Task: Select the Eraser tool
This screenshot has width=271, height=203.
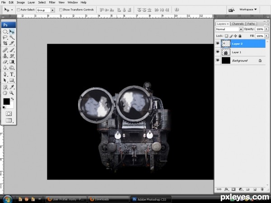Action: point(5,62)
